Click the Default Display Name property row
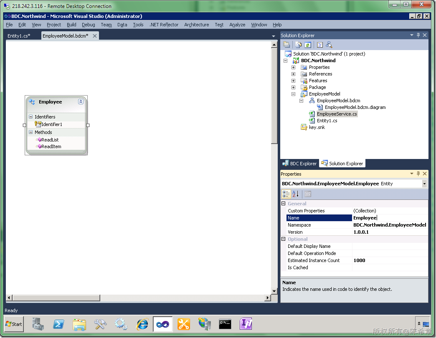 pyautogui.click(x=357, y=246)
